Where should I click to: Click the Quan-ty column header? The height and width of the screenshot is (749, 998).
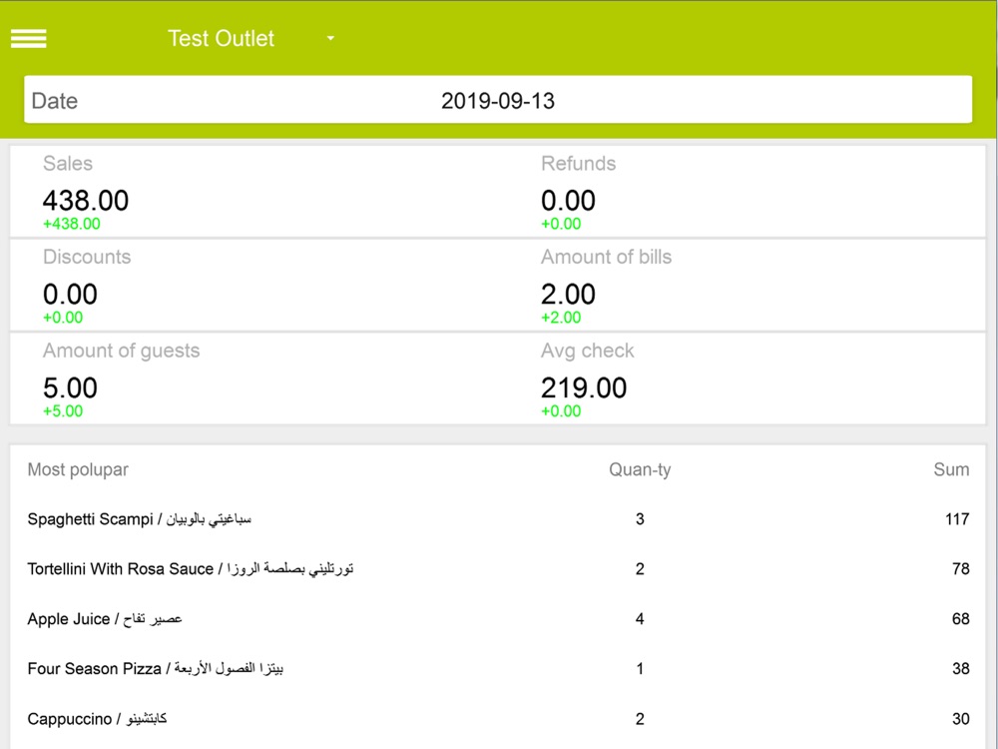click(640, 469)
